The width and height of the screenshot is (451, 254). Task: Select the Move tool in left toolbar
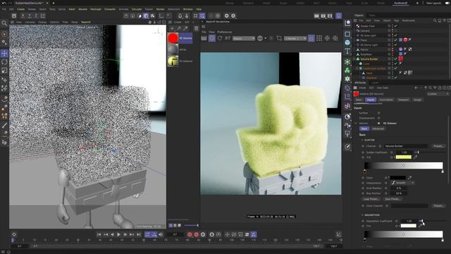click(x=4, y=54)
